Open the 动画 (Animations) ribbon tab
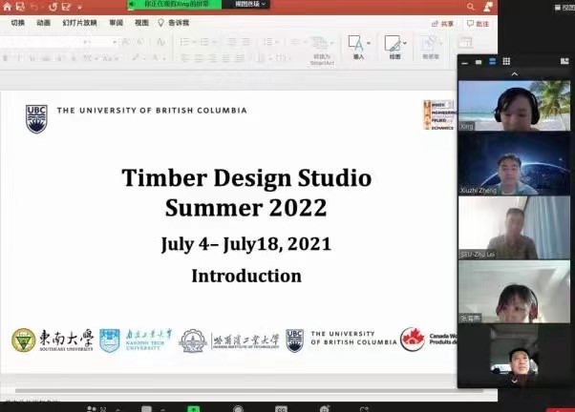575x412 pixels. (x=44, y=22)
